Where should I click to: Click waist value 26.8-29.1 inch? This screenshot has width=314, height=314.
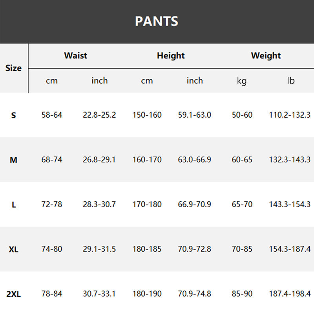pyautogui.click(x=99, y=160)
